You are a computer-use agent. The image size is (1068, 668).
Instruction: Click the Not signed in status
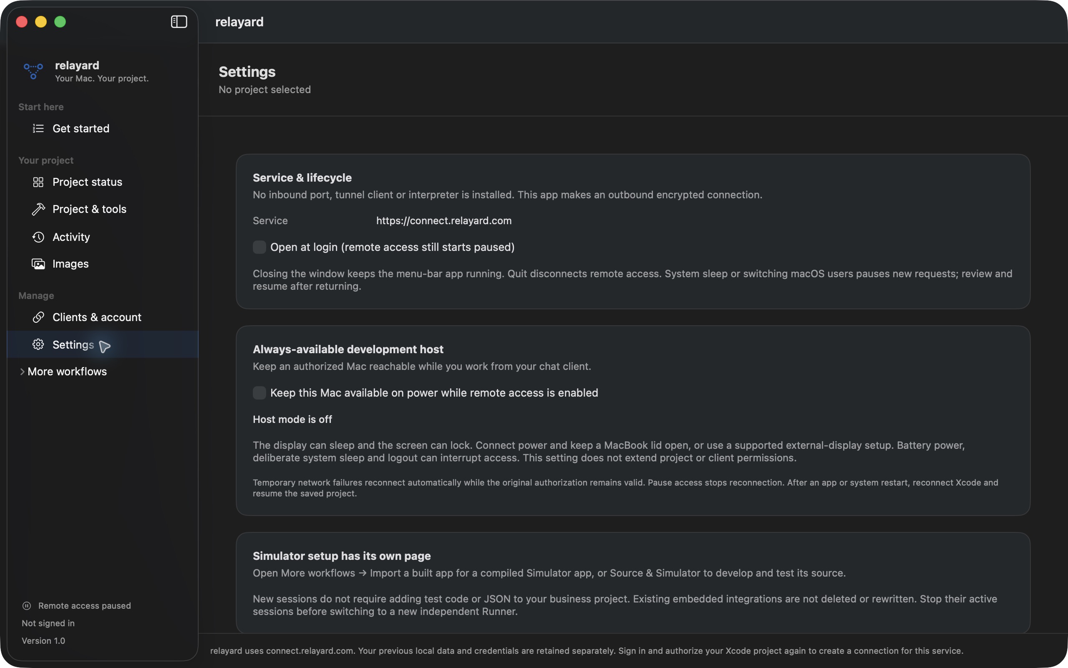[48, 623]
